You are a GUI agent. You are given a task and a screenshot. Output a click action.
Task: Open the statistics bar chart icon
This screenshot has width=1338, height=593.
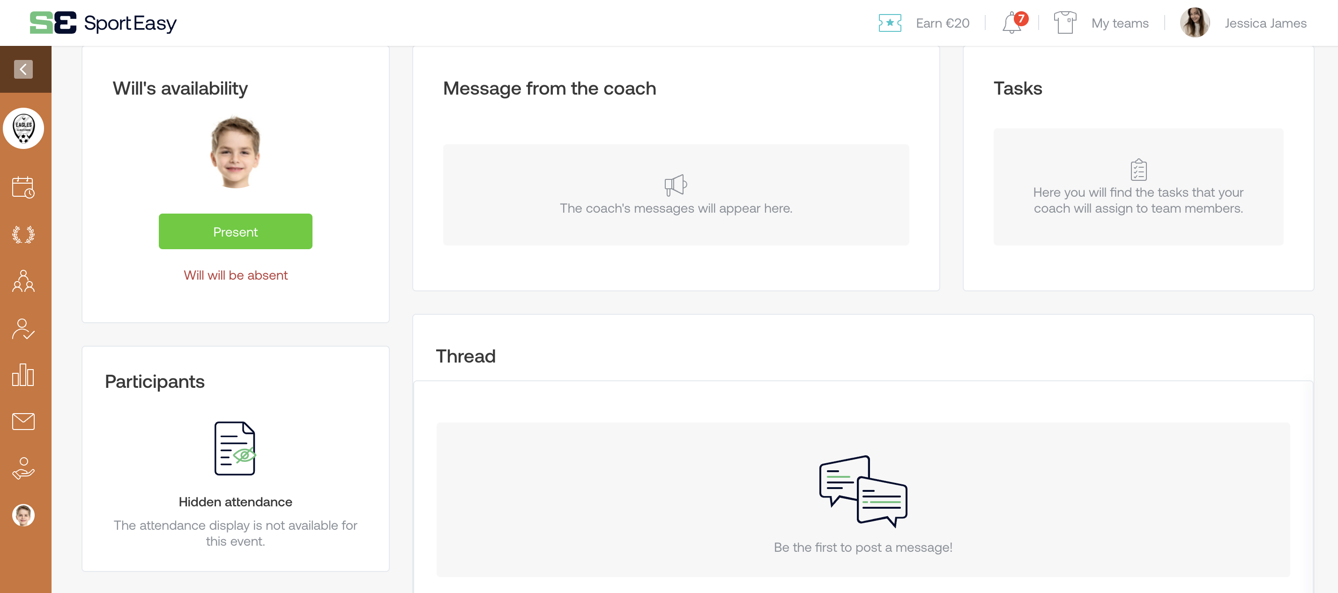pos(23,375)
